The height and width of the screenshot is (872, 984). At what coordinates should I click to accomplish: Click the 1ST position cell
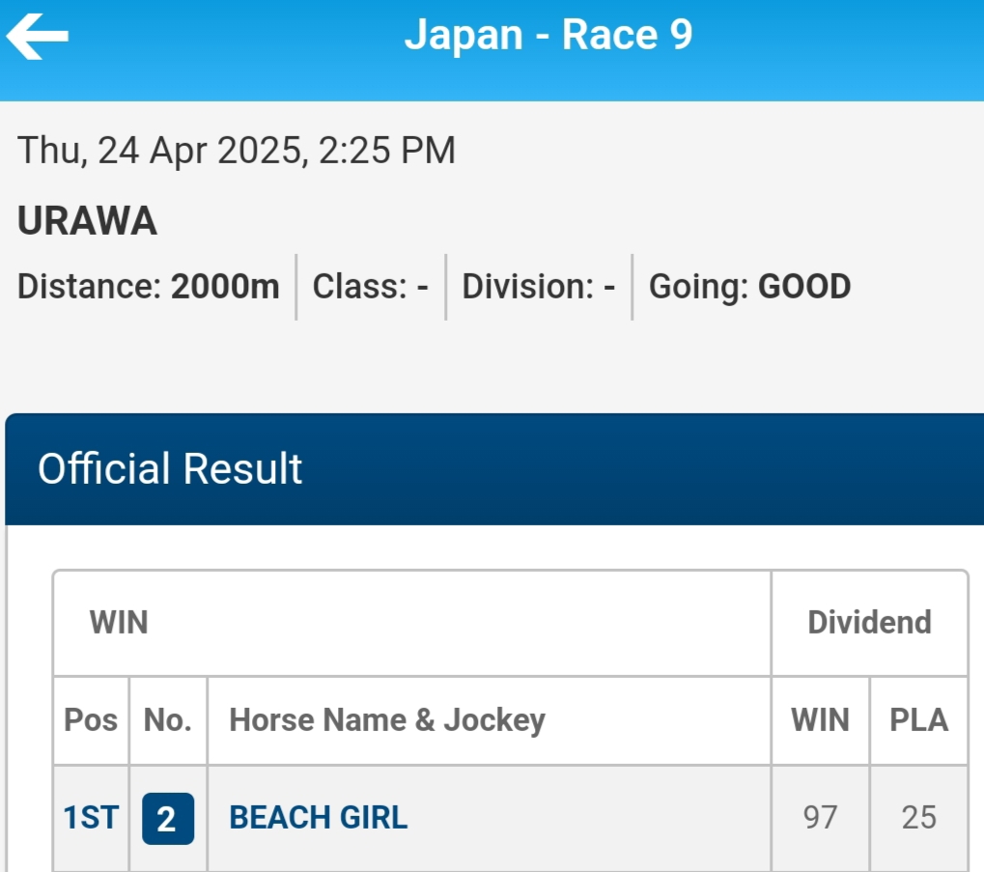(91, 818)
